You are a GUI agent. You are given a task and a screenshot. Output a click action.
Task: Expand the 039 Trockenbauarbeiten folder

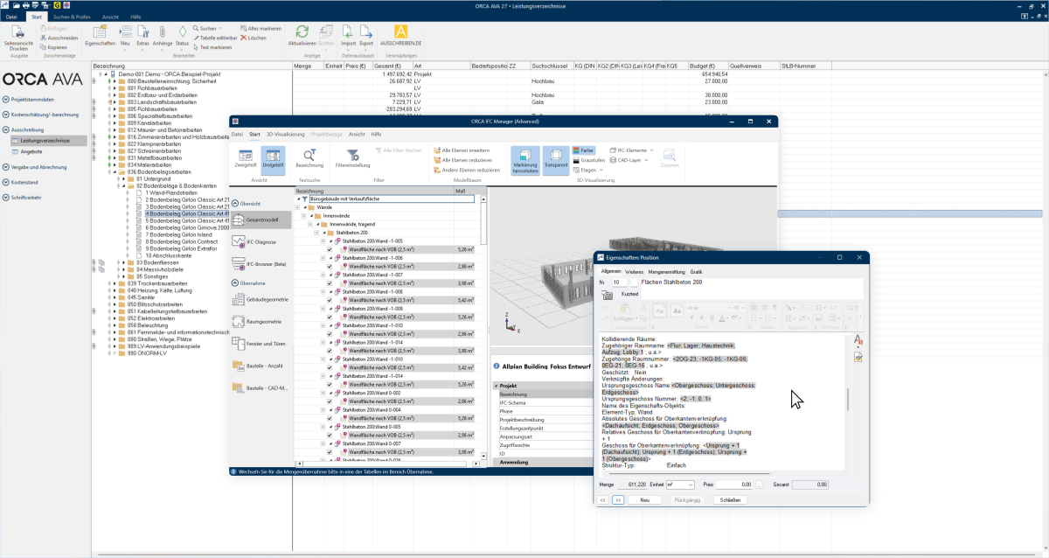coord(114,283)
